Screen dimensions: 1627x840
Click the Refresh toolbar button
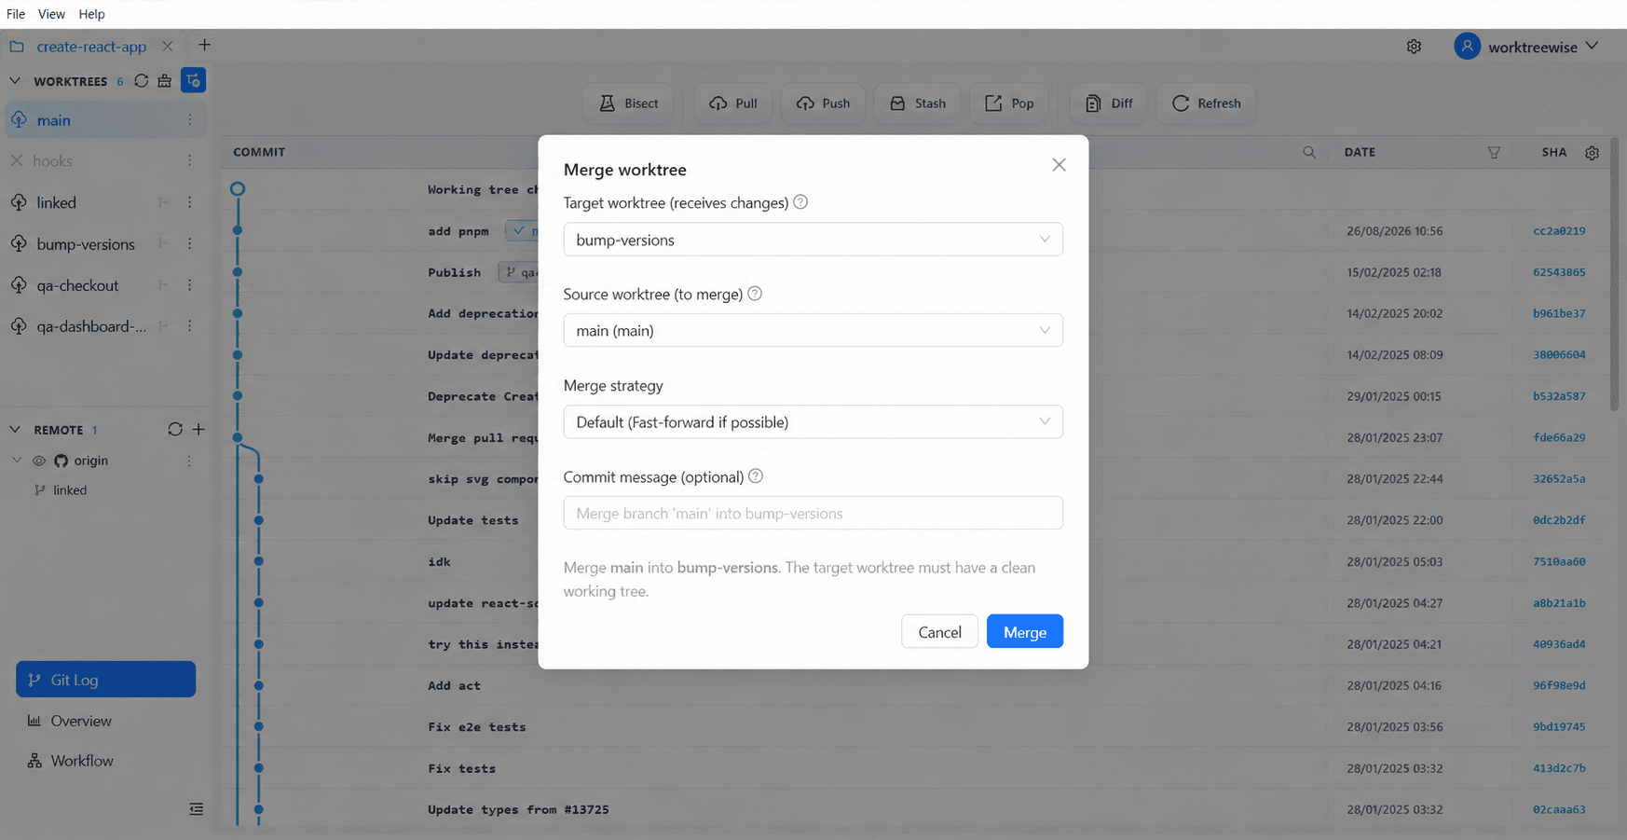click(x=1207, y=103)
